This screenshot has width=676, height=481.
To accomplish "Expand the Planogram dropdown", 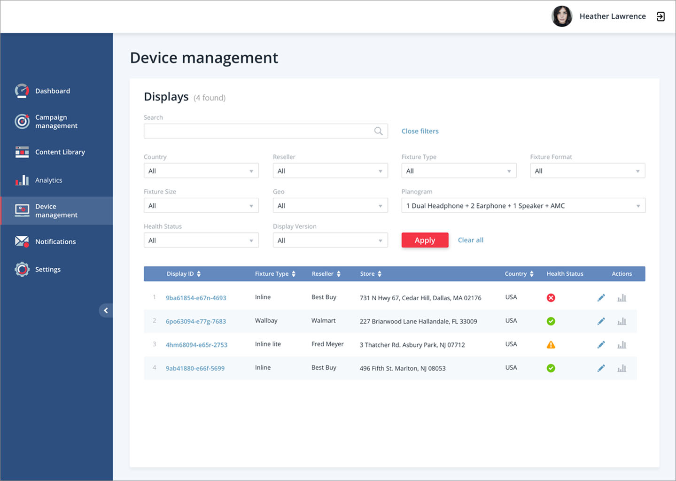I will 523,206.
